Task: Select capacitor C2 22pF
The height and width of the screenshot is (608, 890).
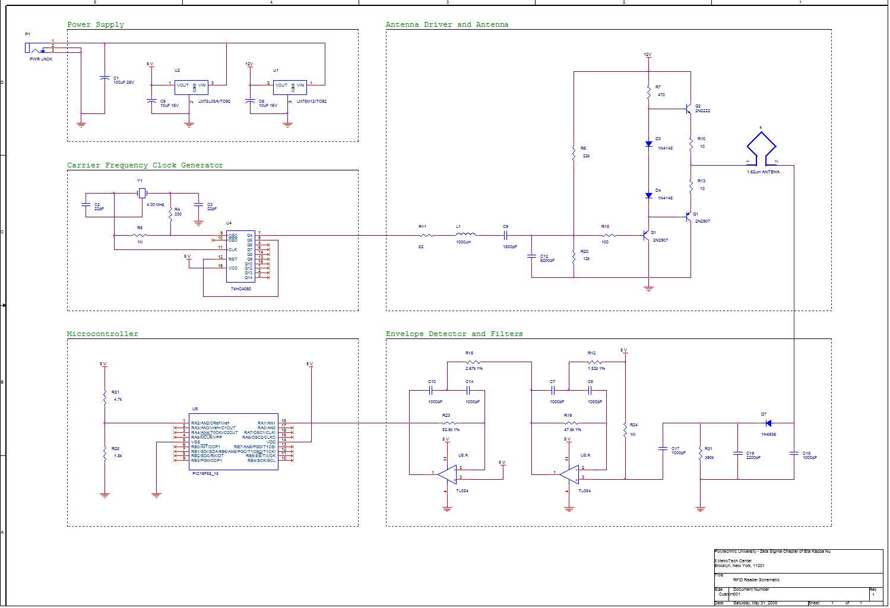Action: click(86, 205)
